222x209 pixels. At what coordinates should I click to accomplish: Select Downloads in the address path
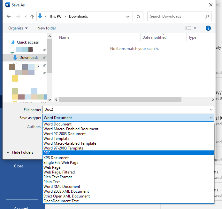pos(78,16)
